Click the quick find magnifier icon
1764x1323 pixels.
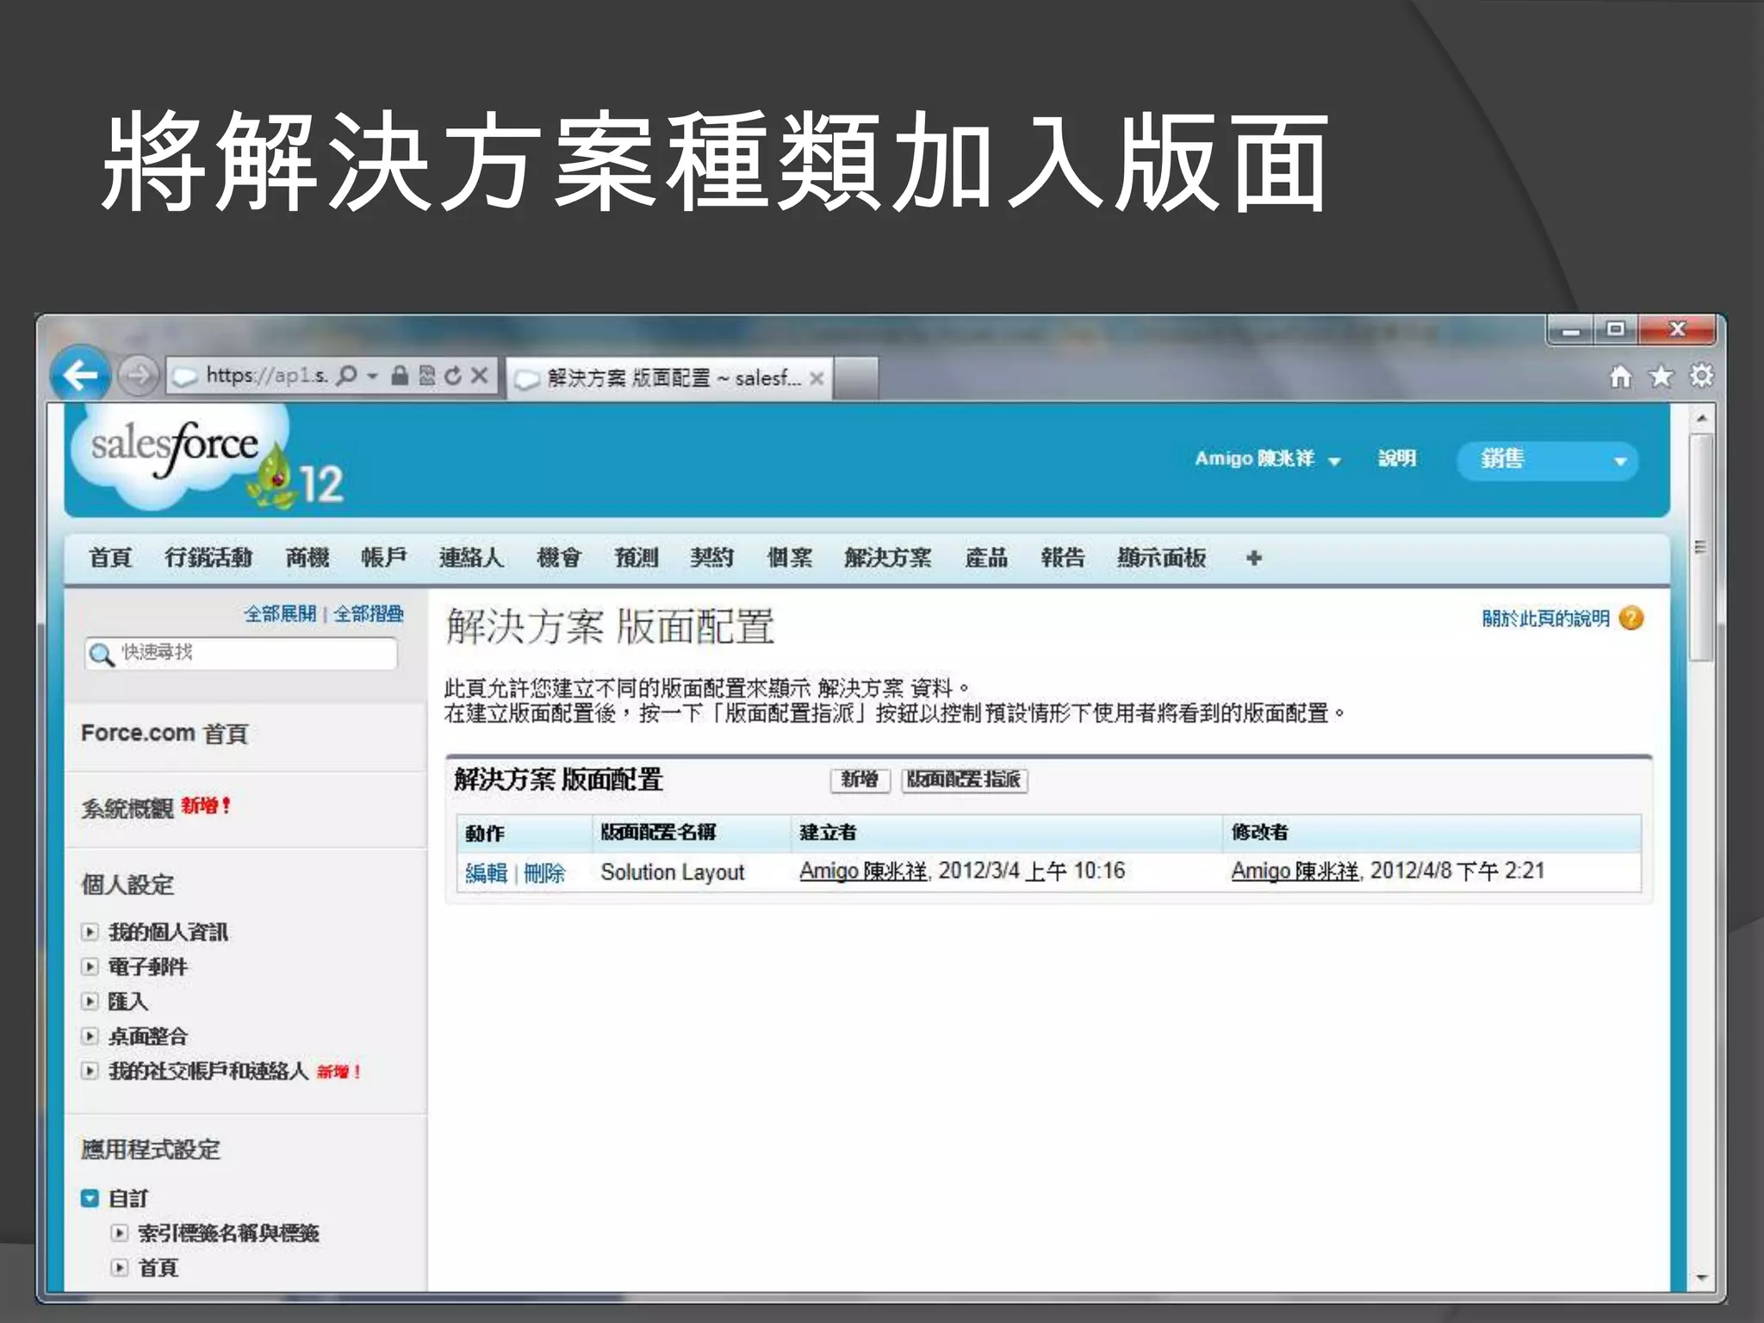click(102, 655)
